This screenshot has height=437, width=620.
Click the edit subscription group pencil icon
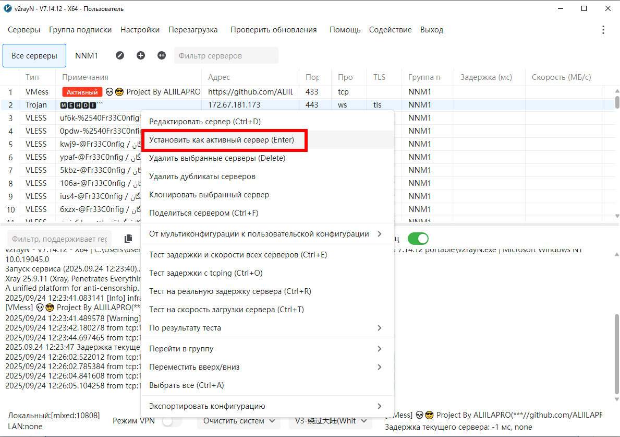point(120,55)
